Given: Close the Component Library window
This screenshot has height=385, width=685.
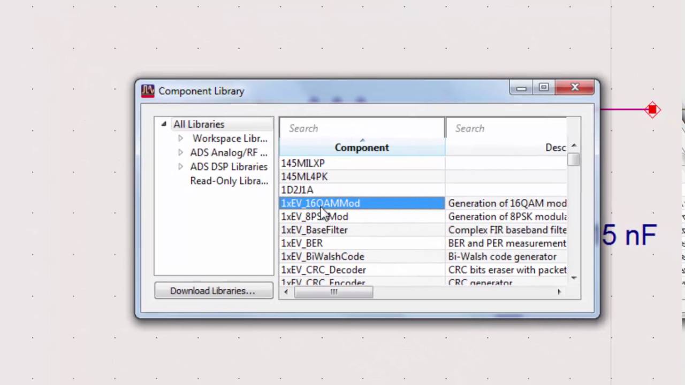Looking at the screenshot, I should pyautogui.click(x=575, y=88).
